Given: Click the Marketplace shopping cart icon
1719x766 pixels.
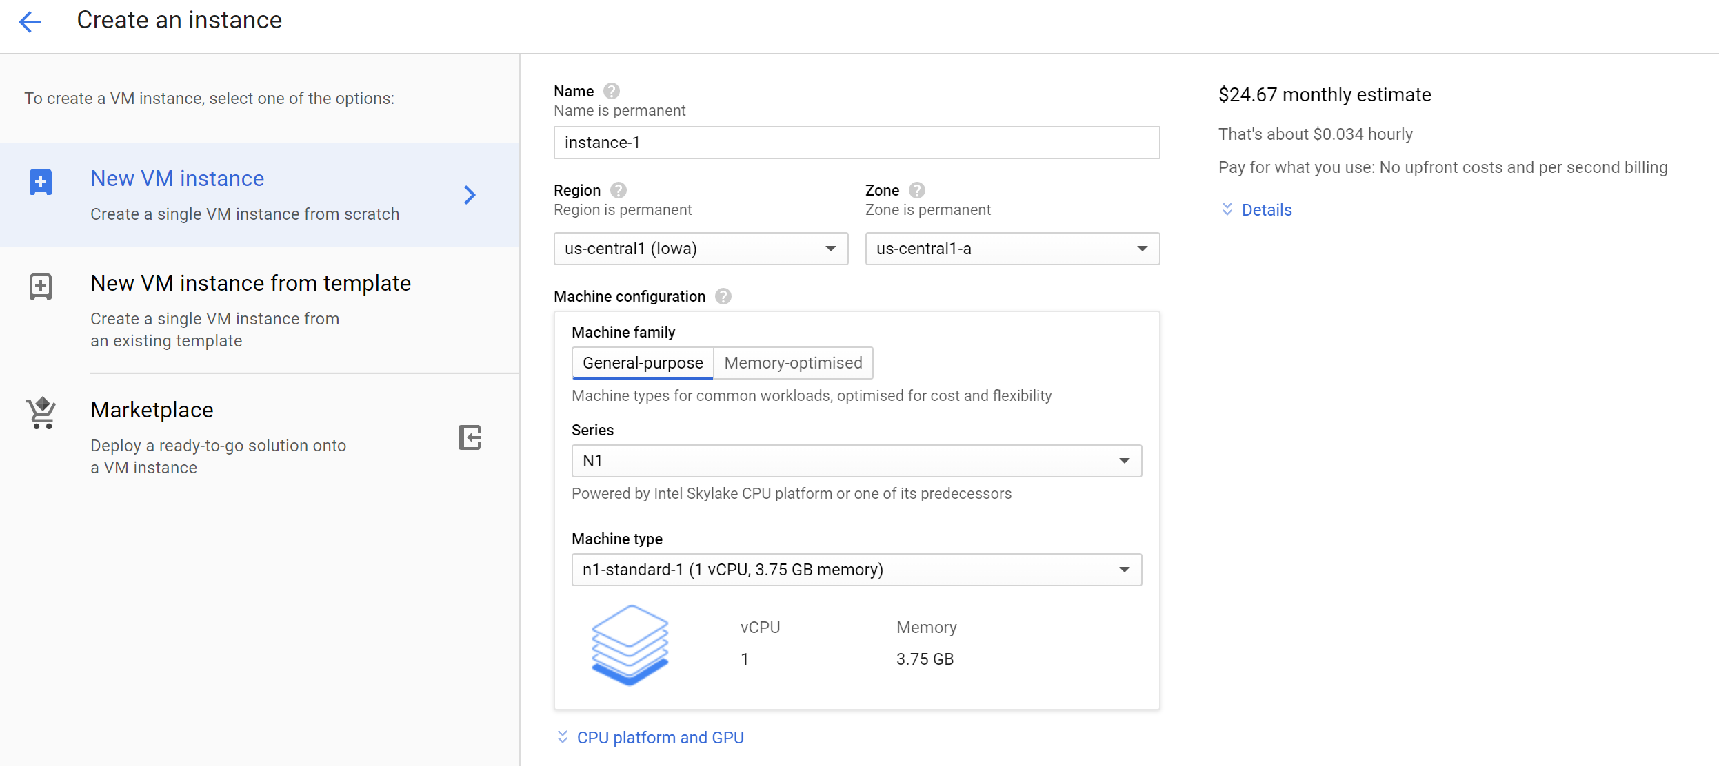Looking at the screenshot, I should click(x=41, y=413).
